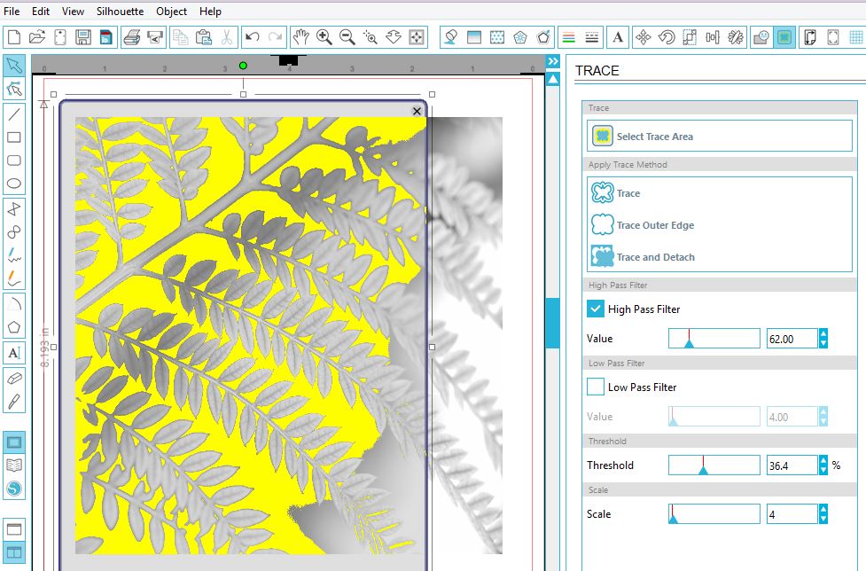This screenshot has width=866, height=571.
Task: Open the File menu
Action: pyautogui.click(x=12, y=11)
